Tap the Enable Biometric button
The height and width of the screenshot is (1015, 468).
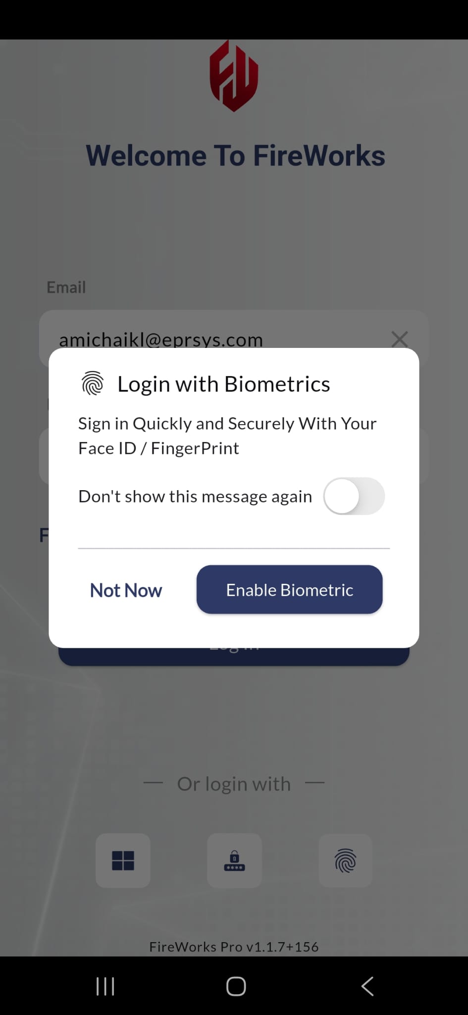click(289, 590)
